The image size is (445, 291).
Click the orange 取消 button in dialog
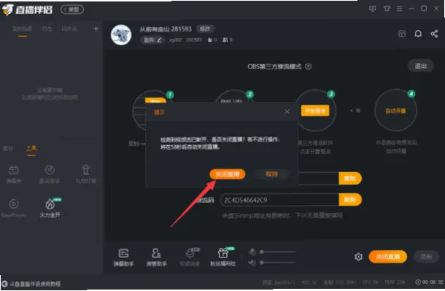[x=271, y=174]
